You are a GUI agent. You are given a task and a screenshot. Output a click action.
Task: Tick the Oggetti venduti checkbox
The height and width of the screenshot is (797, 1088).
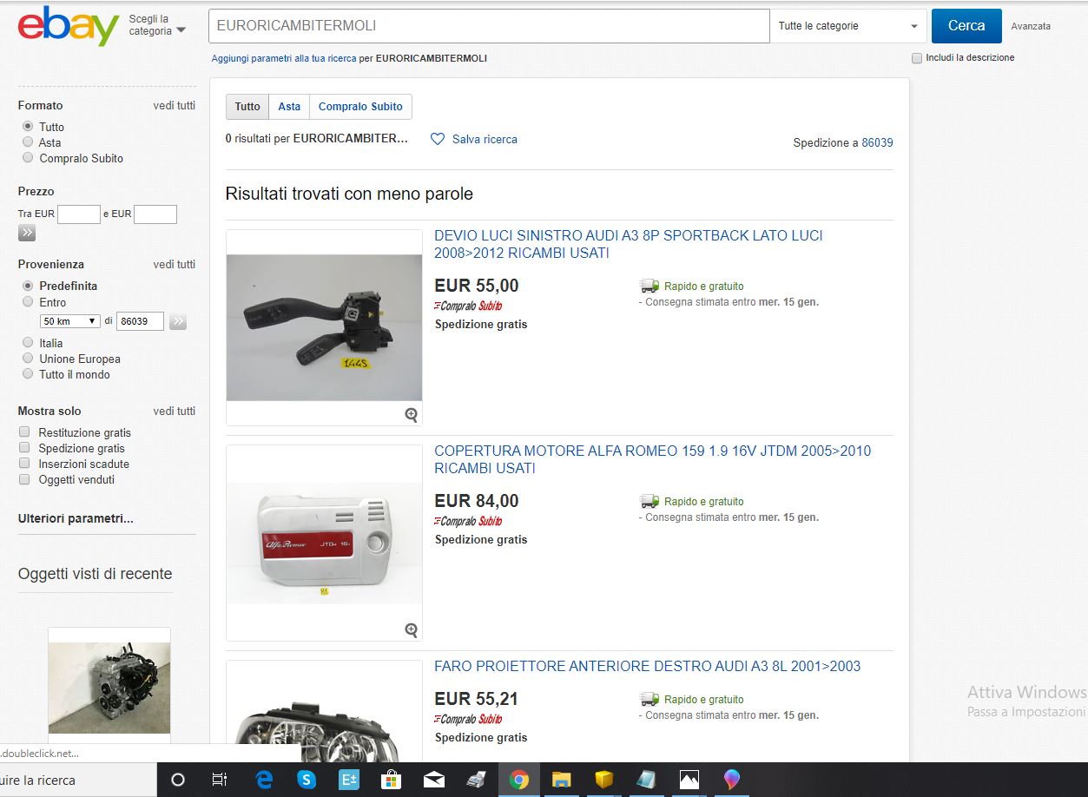coord(24,478)
